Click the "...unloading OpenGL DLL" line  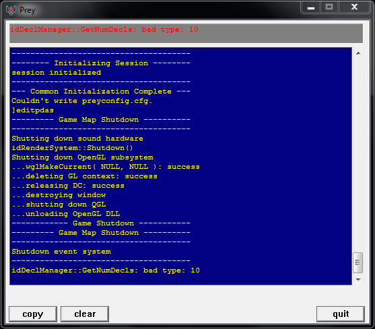pos(66,213)
